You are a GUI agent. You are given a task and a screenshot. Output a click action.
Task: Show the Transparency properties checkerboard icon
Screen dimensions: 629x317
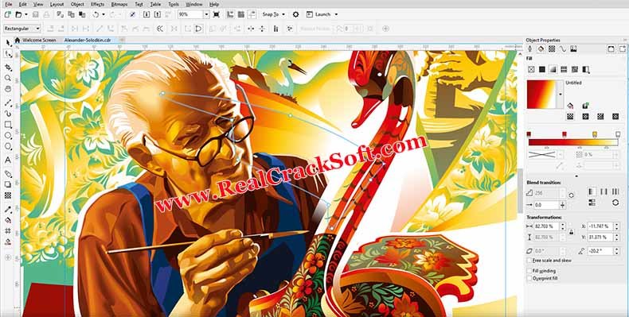(x=552, y=48)
